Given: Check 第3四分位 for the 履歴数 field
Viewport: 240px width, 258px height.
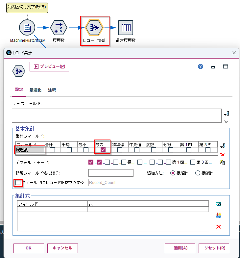Looking at the screenshot, I should (208, 150).
